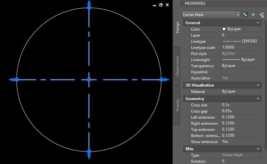
Task: Click the Material ByLayer value
Action: coord(241,91)
